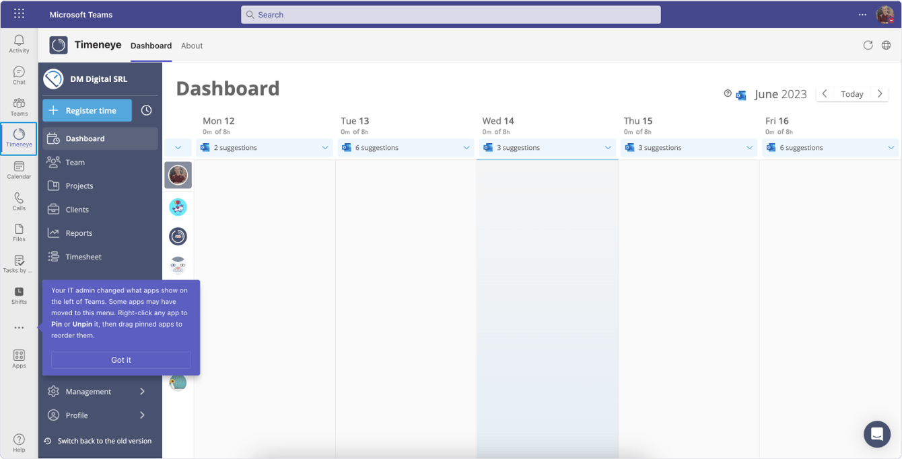This screenshot has width=902, height=459.
Task: Reload the Timeneye tab
Action: tap(868, 45)
